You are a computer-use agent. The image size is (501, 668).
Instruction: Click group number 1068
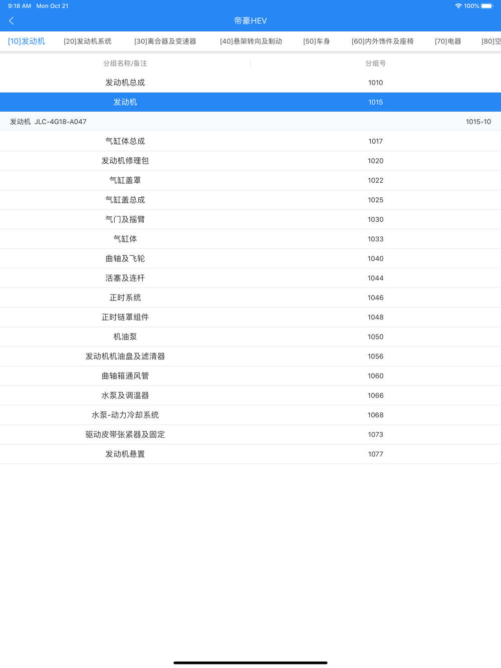point(375,415)
